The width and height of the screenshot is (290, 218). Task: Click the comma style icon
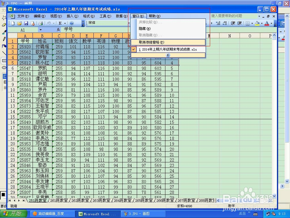click(211, 23)
